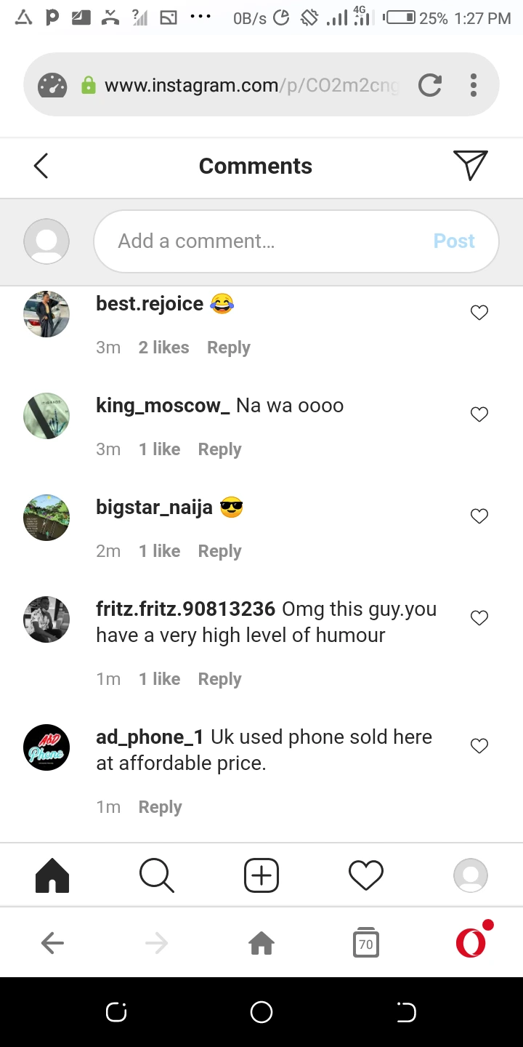This screenshot has height=1047, width=523.
Task: Open profile avatar in bottom bar
Action: coord(471,875)
